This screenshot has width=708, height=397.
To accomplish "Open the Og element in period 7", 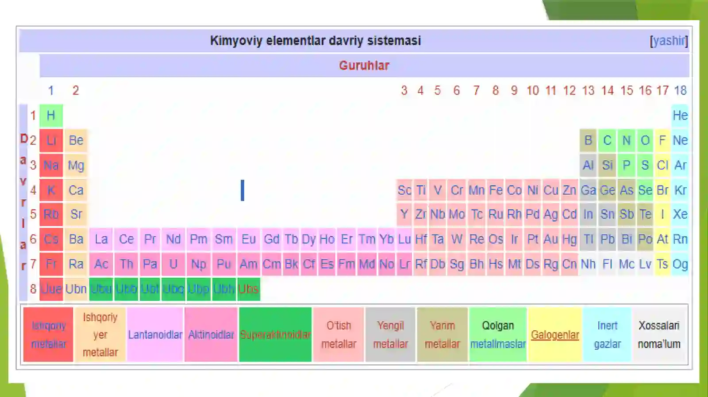I will click(x=680, y=264).
